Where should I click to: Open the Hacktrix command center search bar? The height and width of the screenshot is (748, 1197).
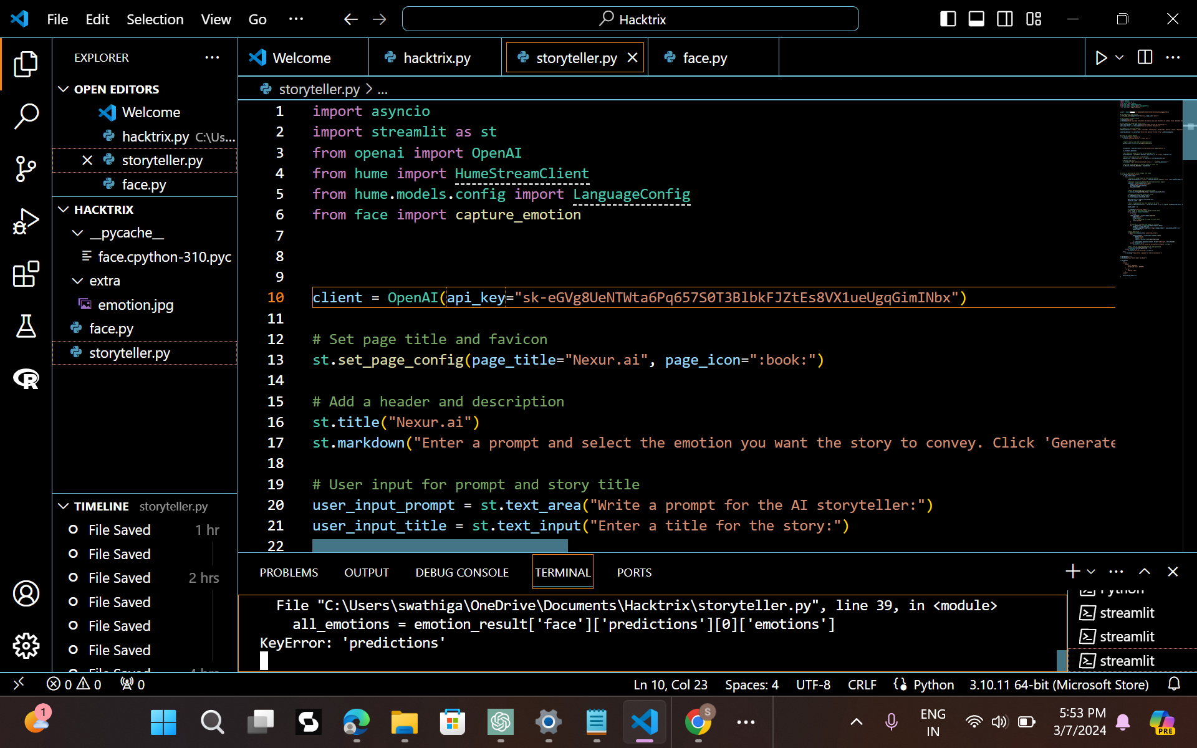coord(630,19)
